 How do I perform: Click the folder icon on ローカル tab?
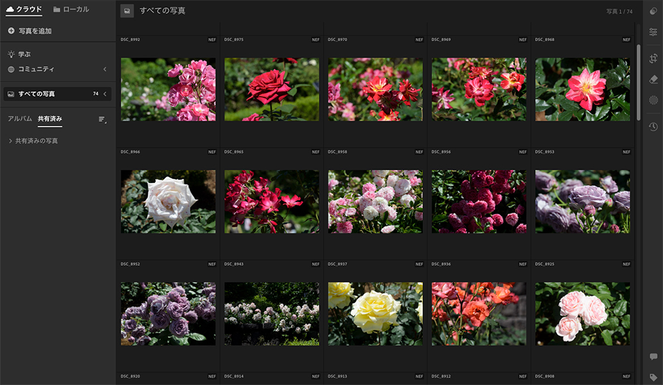56,9
